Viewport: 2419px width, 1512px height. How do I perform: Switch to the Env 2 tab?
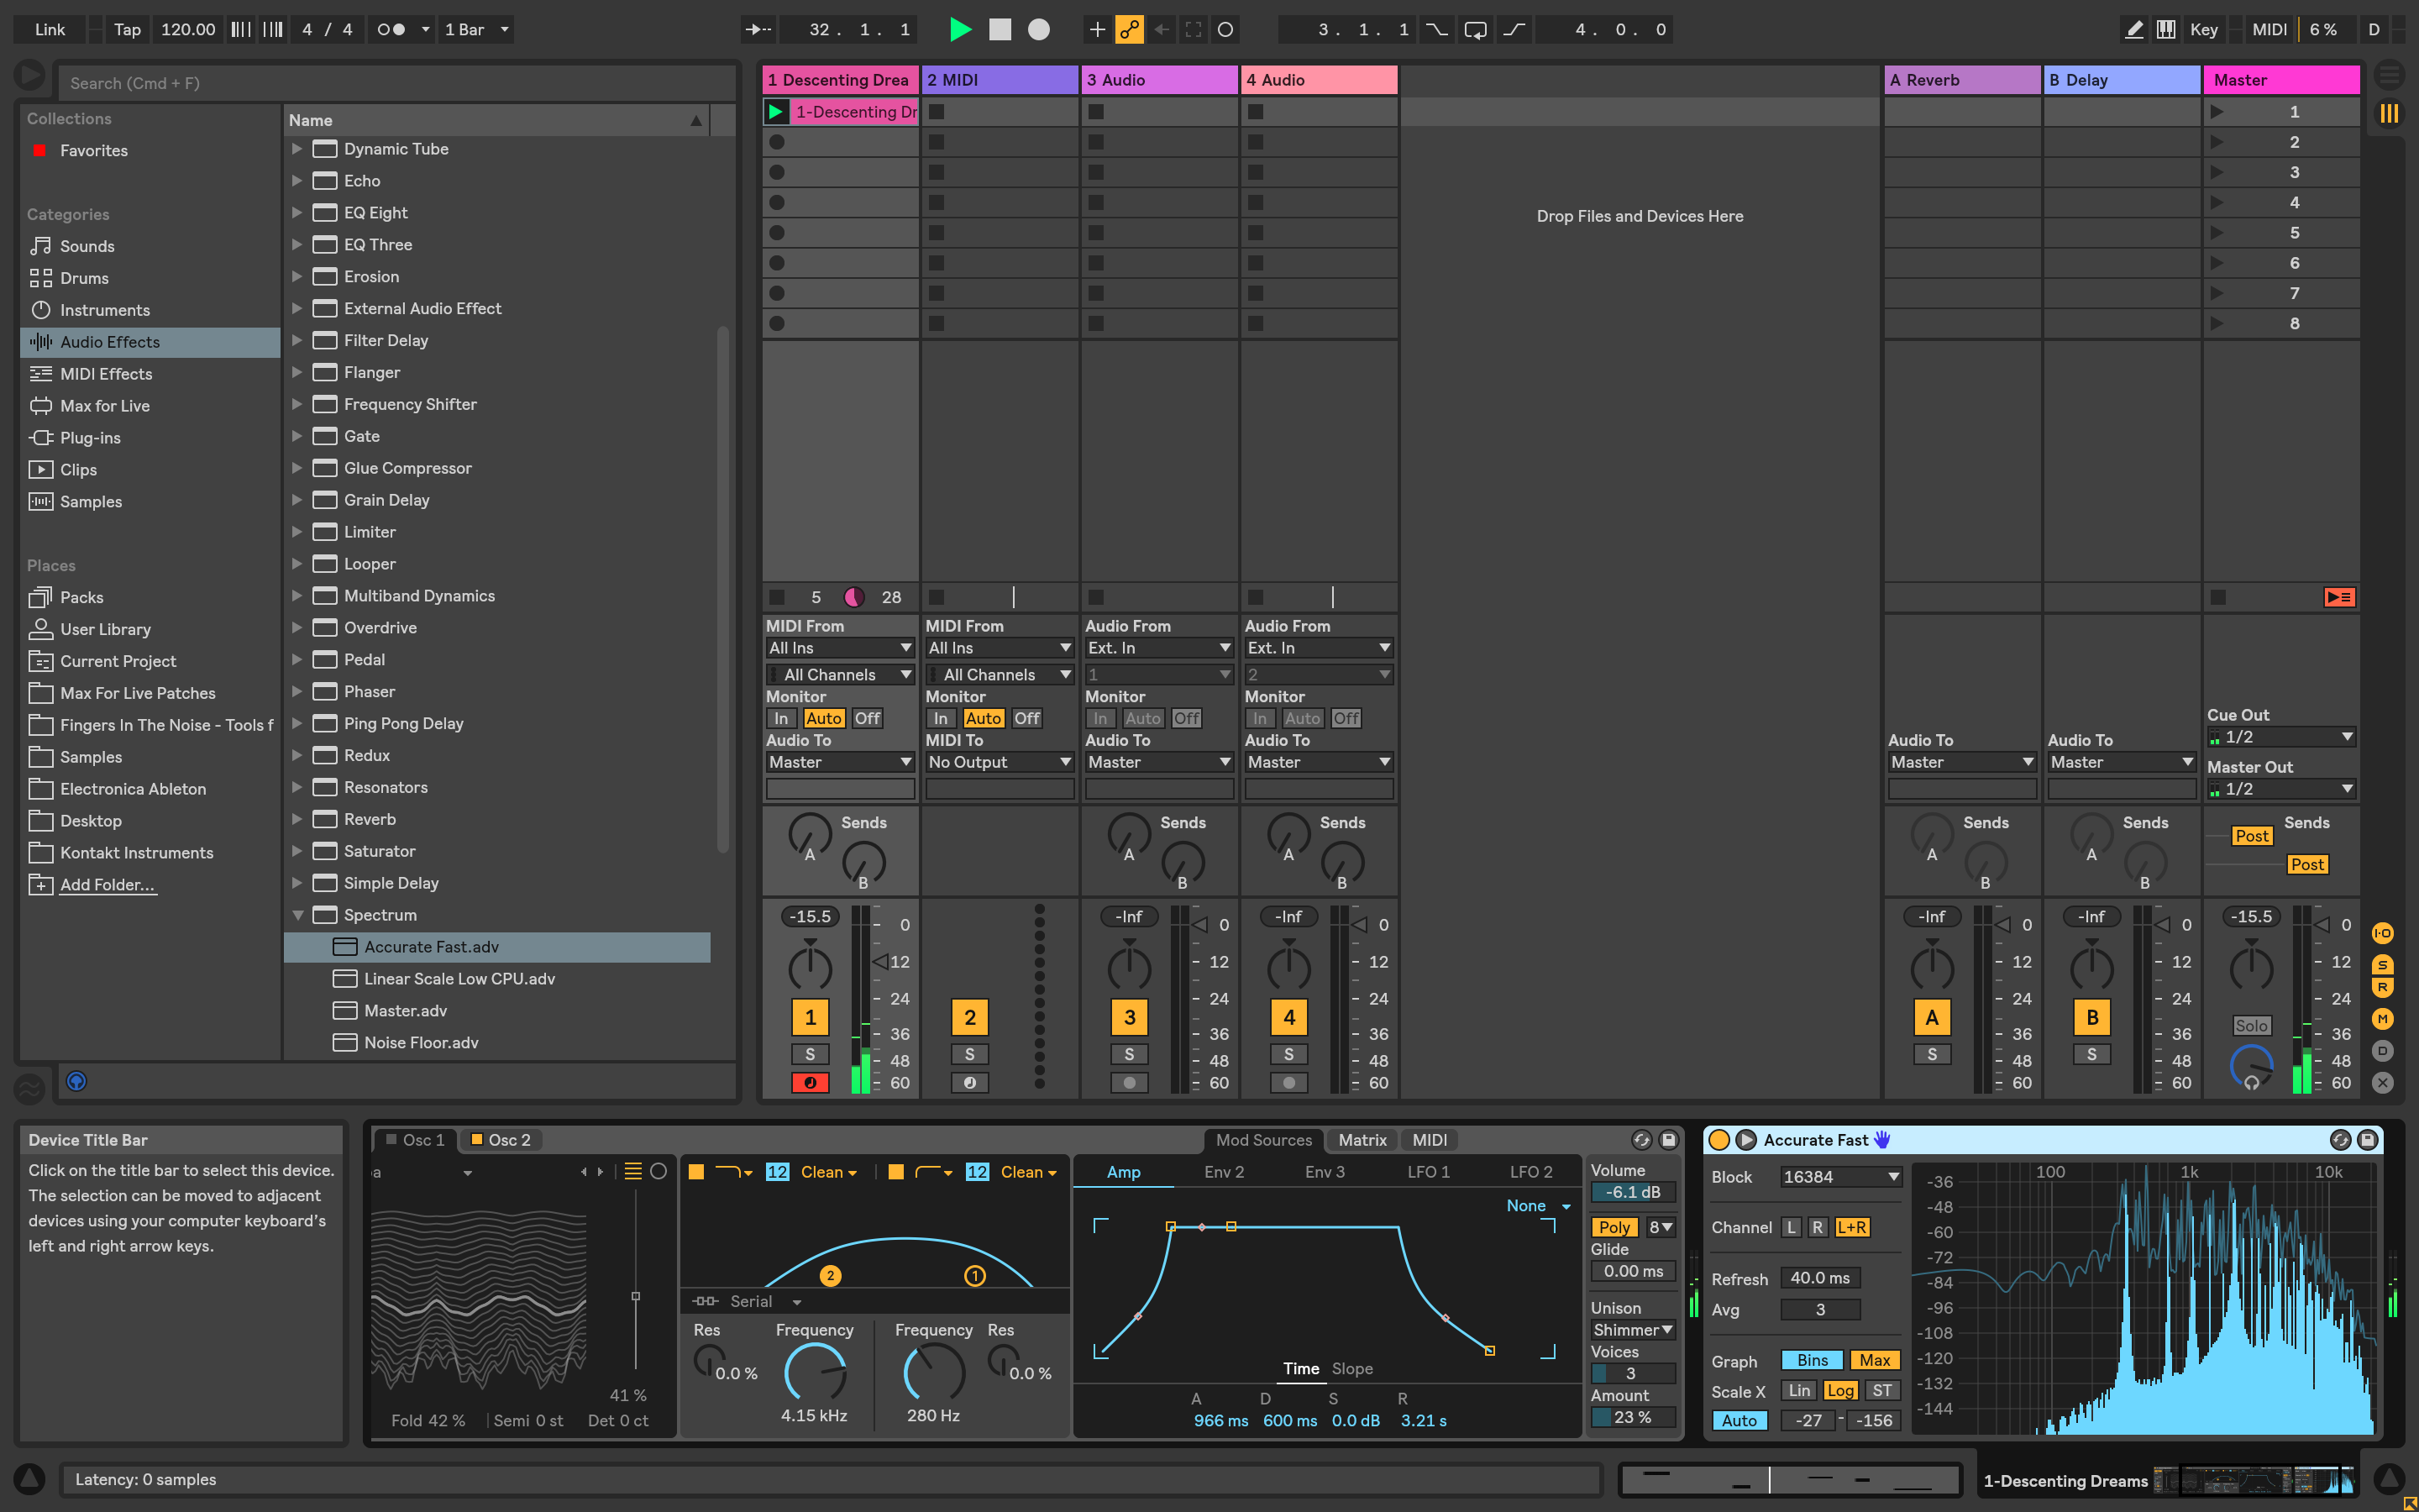[x=1224, y=1172]
